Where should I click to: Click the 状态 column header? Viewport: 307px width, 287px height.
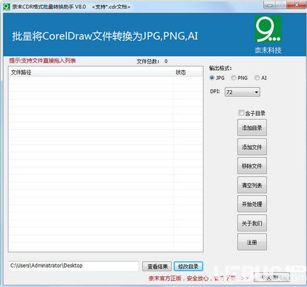pos(188,73)
